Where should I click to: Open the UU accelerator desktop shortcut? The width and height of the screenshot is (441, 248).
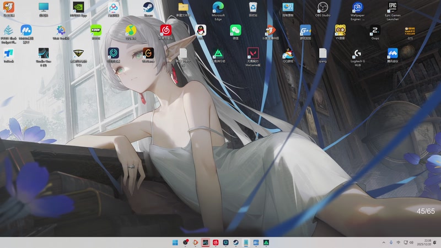pyautogui.click(x=114, y=55)
